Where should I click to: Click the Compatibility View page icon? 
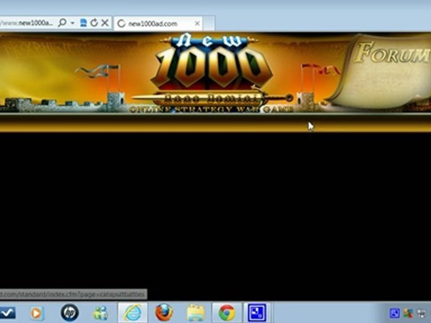[84, 23]
